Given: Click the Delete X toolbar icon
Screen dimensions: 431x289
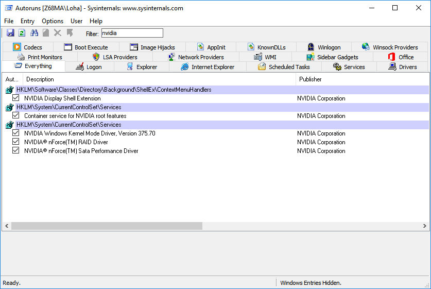Looking at the screenshot, I should 58,33.
